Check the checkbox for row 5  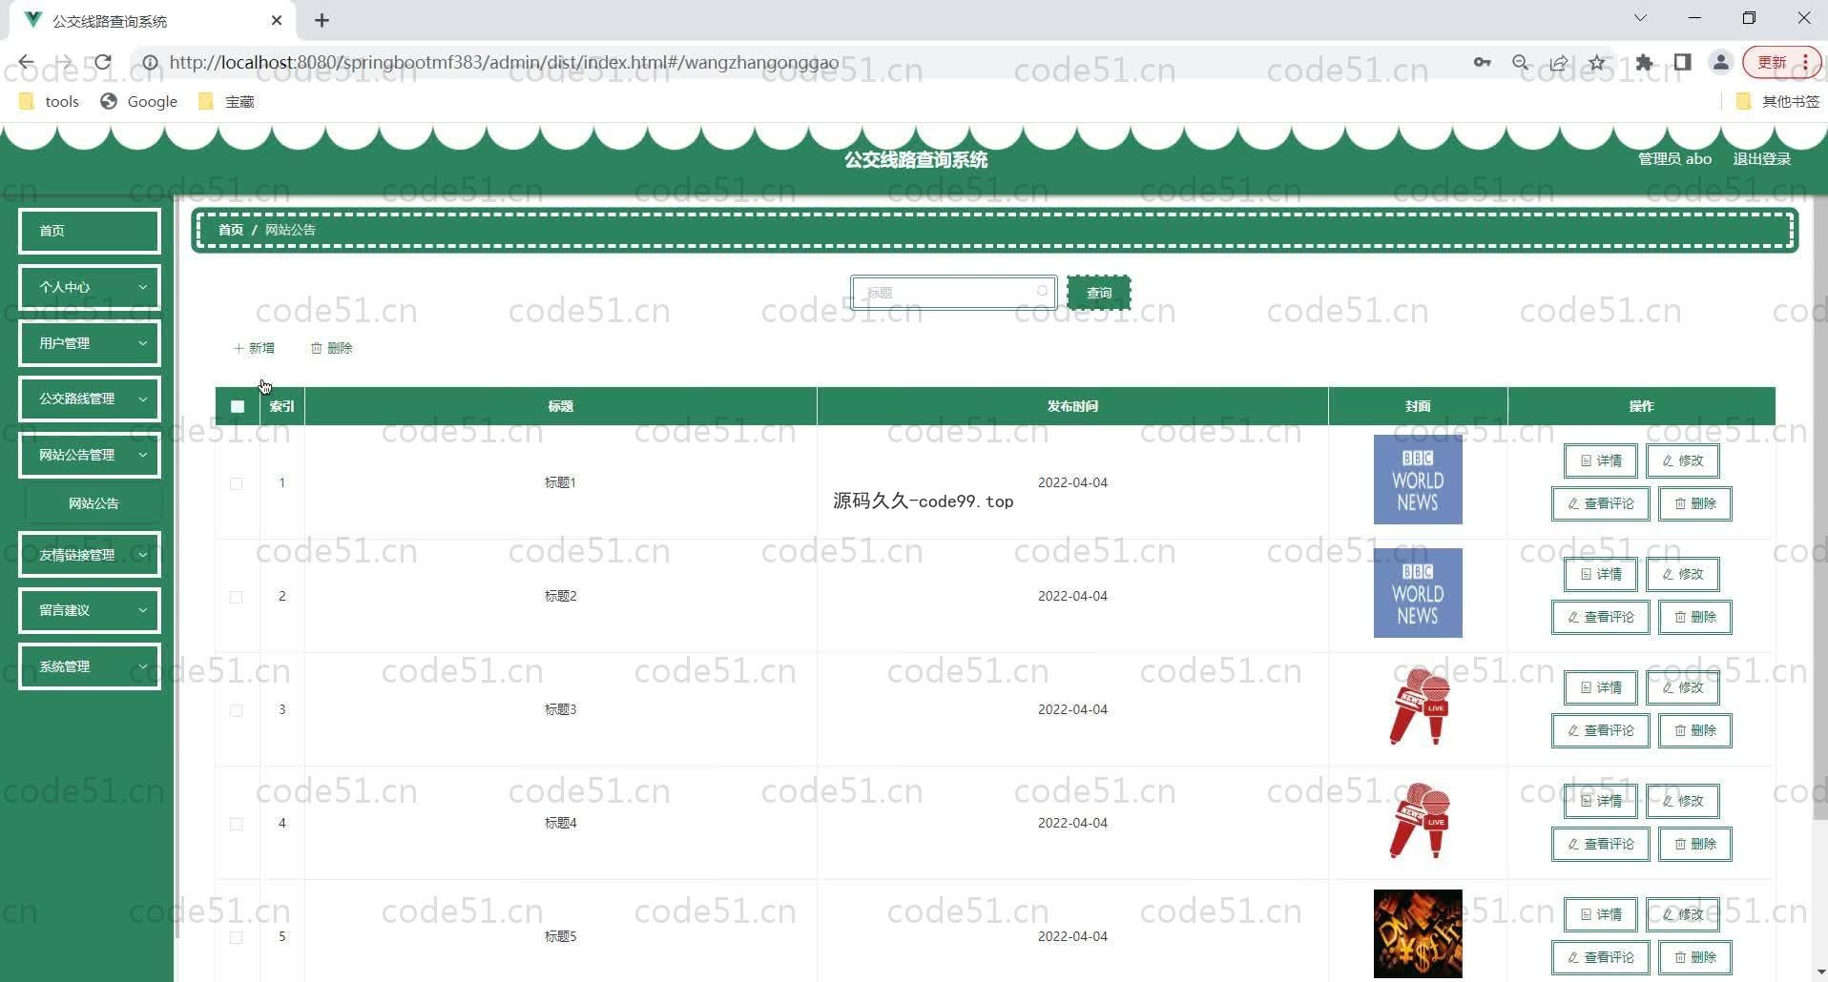237,937
